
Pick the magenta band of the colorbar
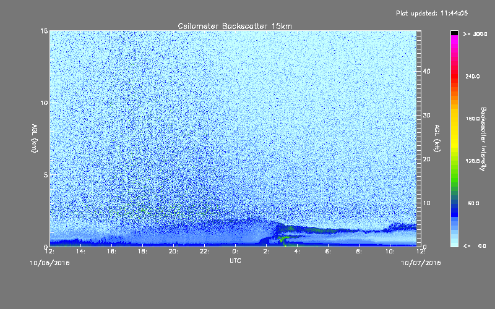tap(454, 41)
